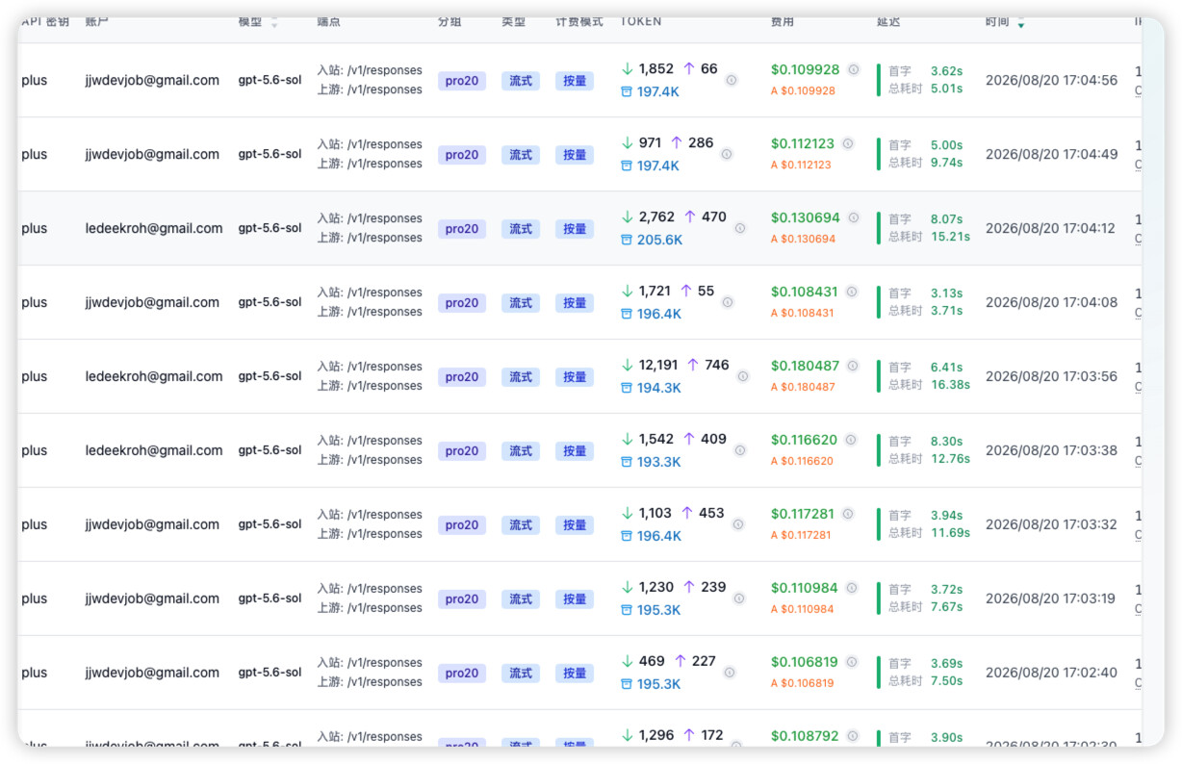Click the green cost $0.180487
Image resolution: width=1182 pixels, height=764 pixels.
click(806, 366)
